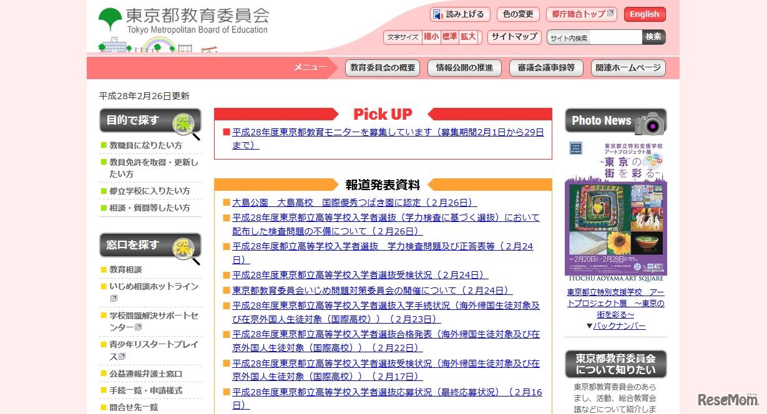
Task: Open 検査問題の不備について article
Action: (386, 224)
